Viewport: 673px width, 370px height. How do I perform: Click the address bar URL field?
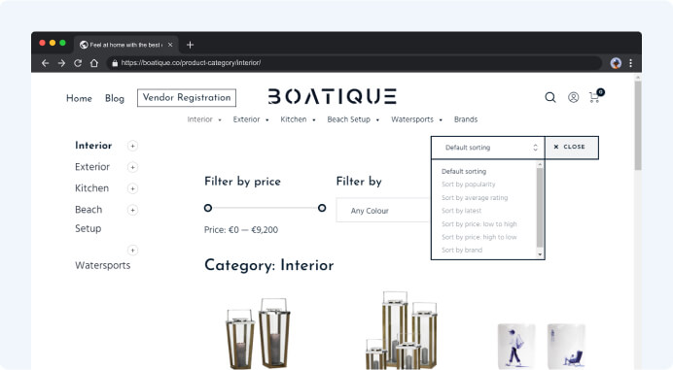click(x=354, y=63)
